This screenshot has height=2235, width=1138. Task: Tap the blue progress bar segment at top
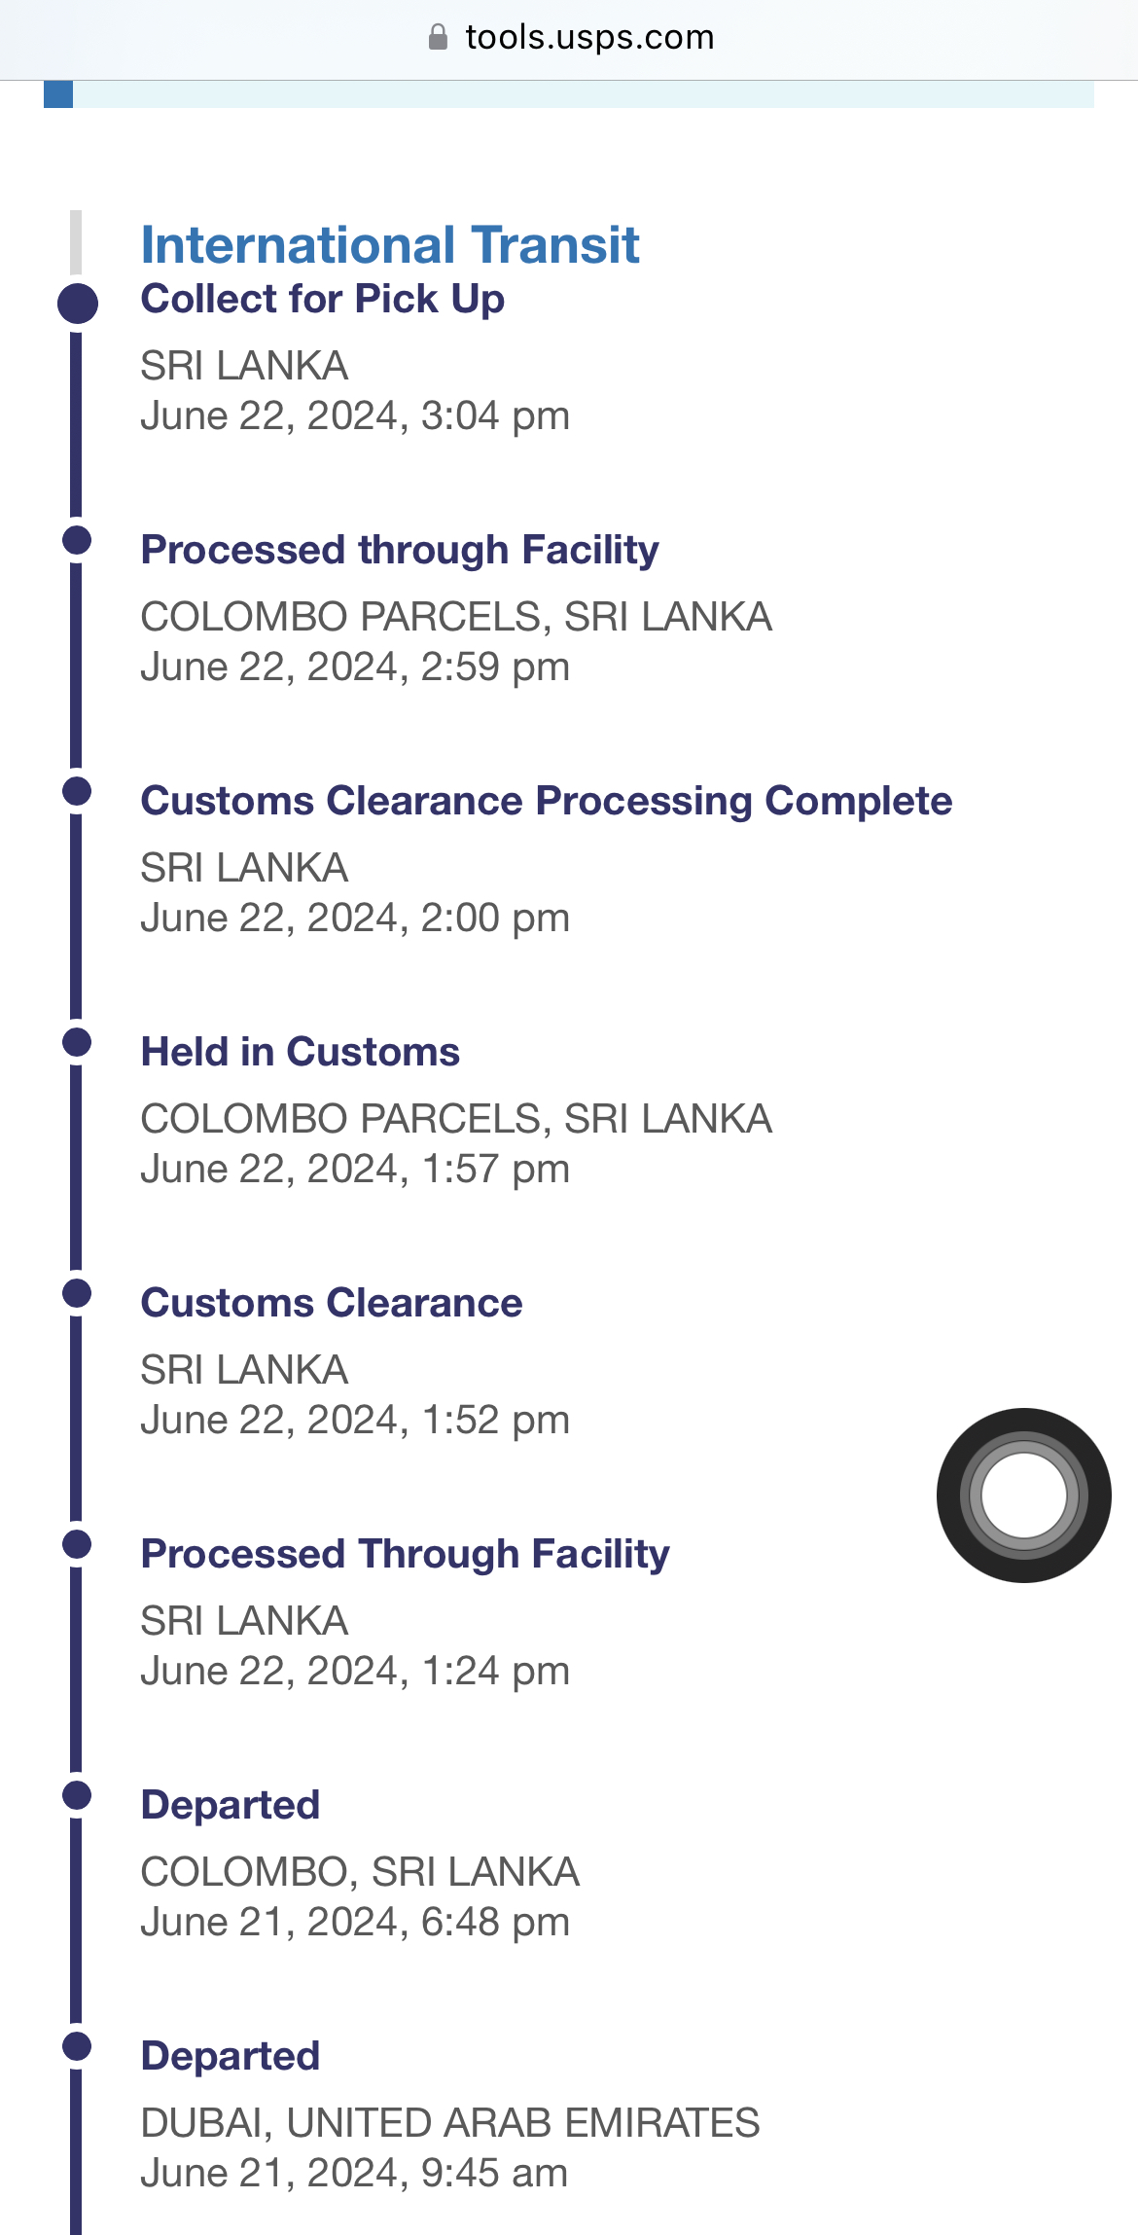pyautogui.click(x=58, y=93)
